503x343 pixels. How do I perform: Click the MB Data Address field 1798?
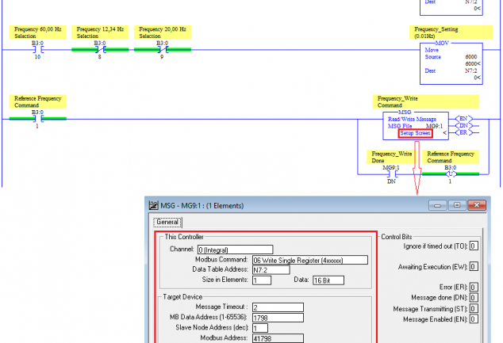pos(278,318)
